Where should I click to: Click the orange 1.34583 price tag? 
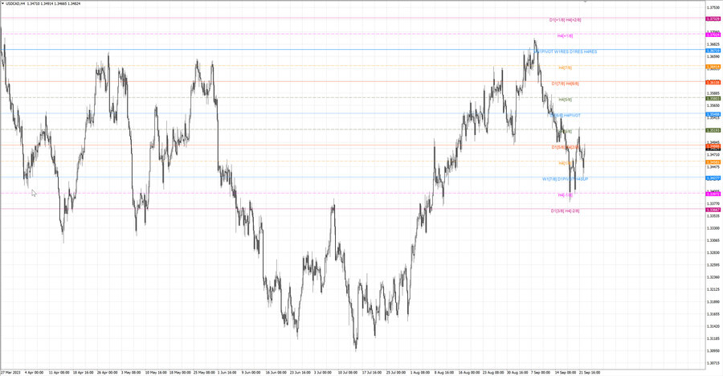tap(713, 162)
